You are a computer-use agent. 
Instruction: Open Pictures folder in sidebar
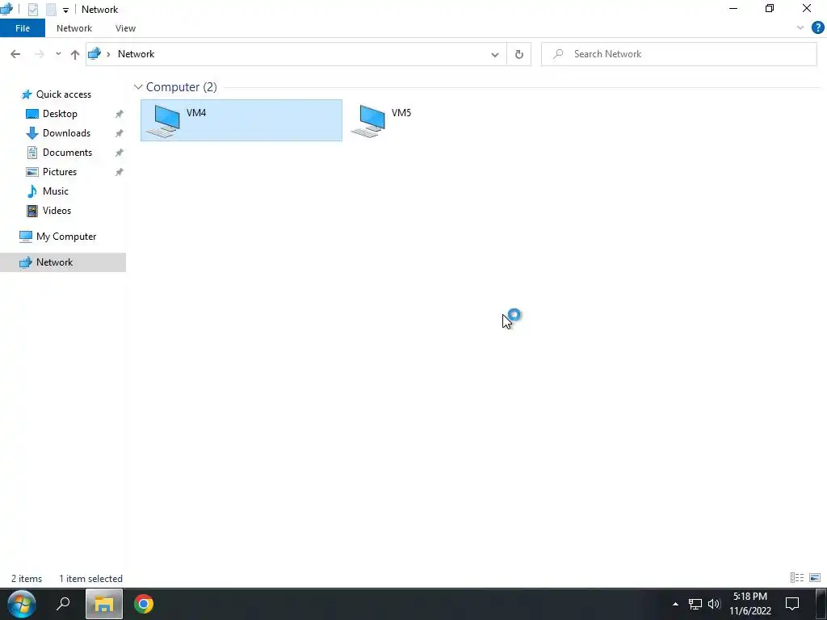pos(60,172)
